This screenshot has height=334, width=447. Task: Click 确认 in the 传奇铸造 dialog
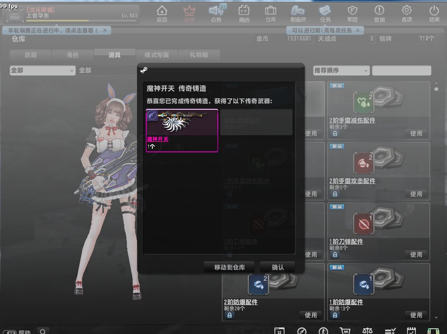[x=278, y=267]
